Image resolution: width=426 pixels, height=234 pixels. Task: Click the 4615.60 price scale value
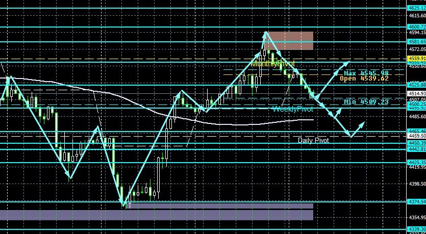click(417, 16)
